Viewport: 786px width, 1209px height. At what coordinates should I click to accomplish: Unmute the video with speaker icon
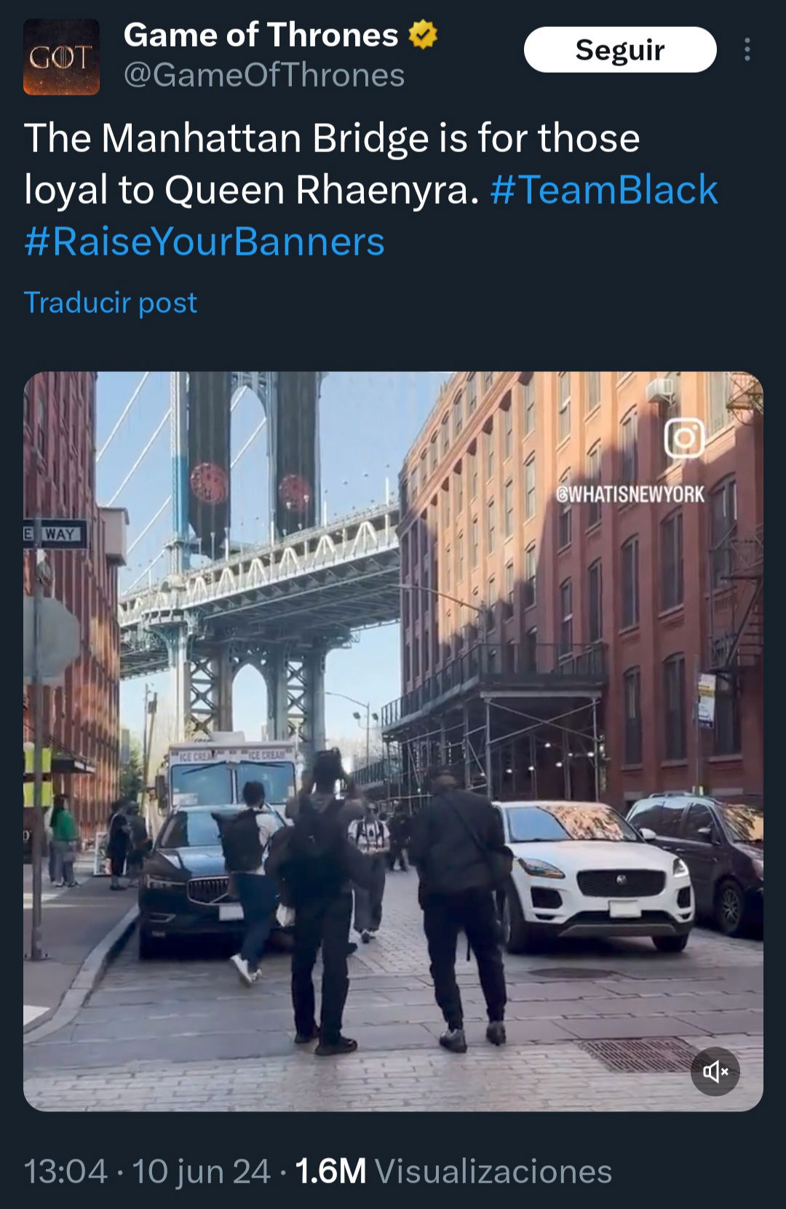[715, 1071]
